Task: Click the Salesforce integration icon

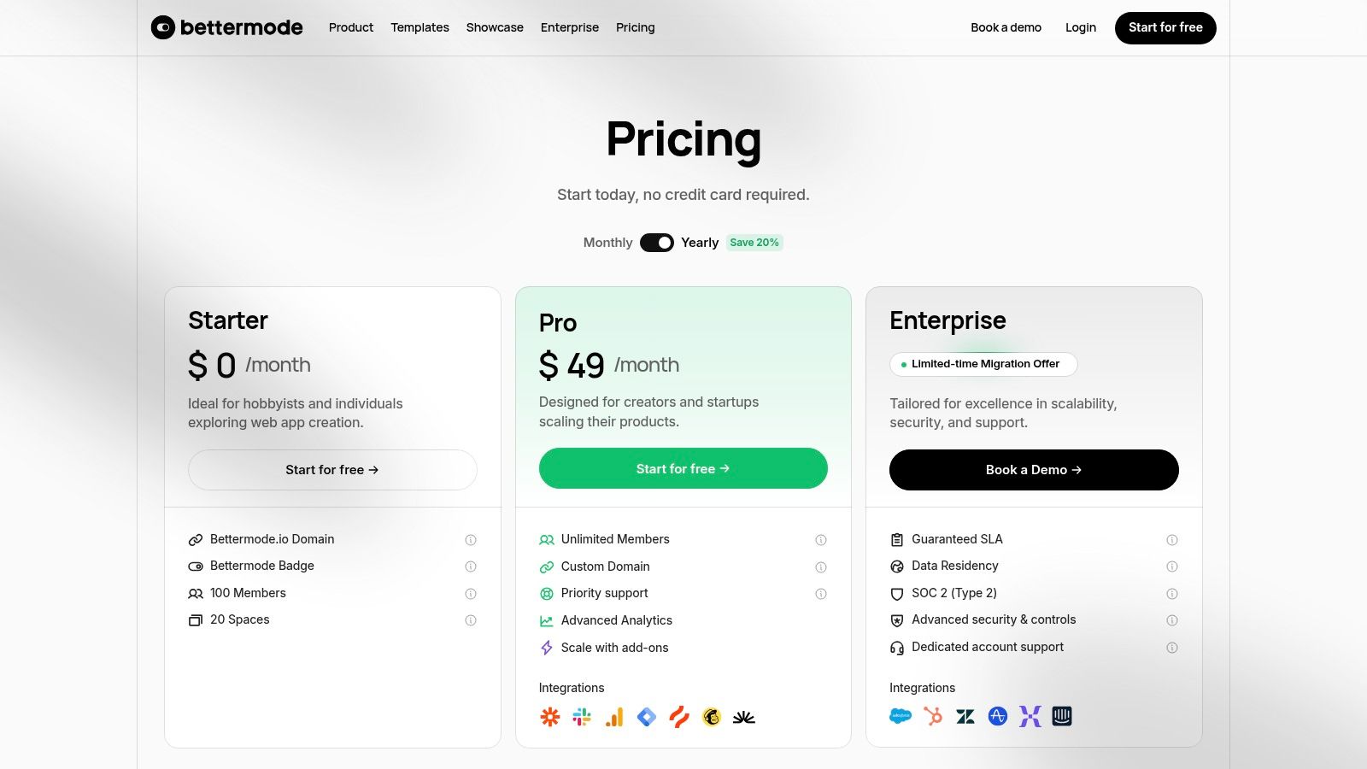Action: click(x=901, y=716)
